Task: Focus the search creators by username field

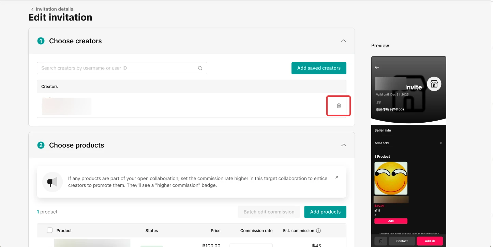Action: (118, 68)
